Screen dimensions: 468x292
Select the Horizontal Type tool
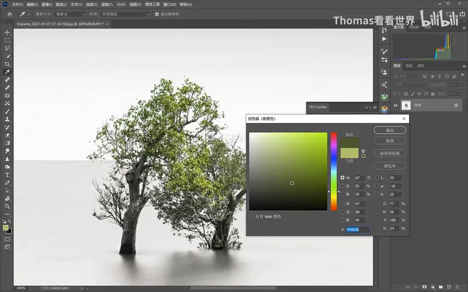click(7, 175)
